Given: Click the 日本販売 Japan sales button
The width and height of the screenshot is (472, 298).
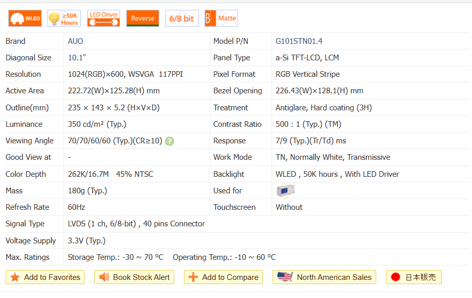Looking at the screenshot, I should pos(413,277).
